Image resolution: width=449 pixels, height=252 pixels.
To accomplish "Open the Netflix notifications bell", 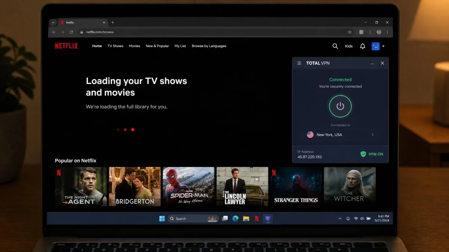I will pyautogui.click(x=363, y=46).
